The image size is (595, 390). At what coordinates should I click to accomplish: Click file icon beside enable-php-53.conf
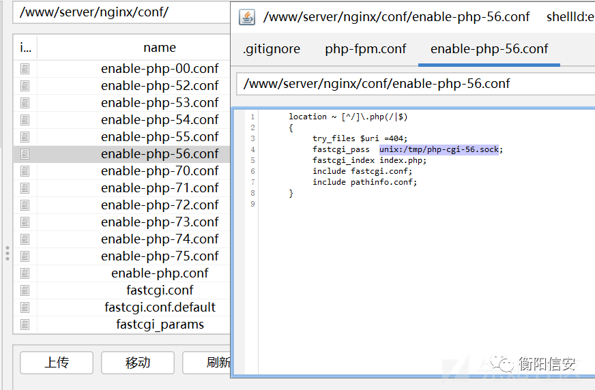pyautogui.click(x=25, y=103)
